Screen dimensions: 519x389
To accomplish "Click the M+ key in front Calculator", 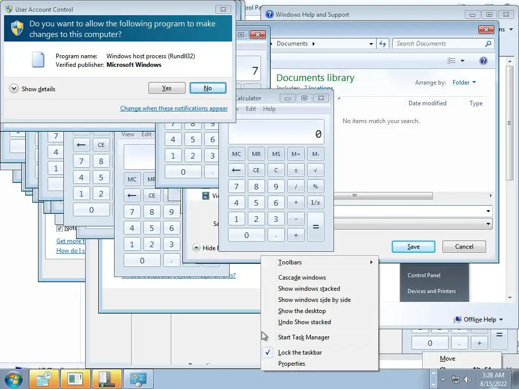I will coord(296,154).
